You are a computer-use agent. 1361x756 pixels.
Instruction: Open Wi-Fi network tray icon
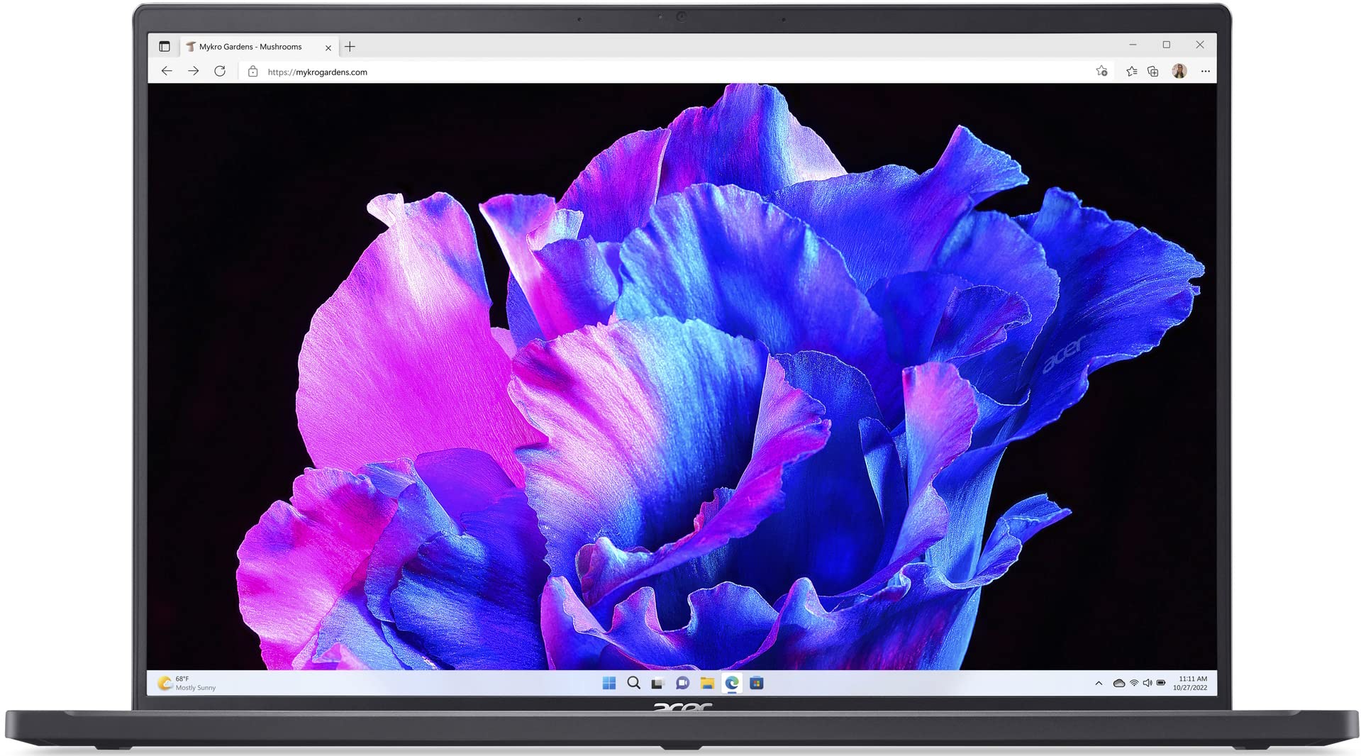click(1134, 683)
